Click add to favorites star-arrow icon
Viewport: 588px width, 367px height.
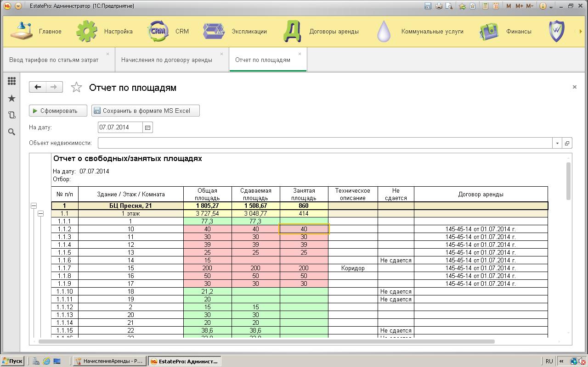tap(462, 6)
